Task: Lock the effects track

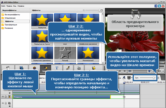Action: coord(6,97)
